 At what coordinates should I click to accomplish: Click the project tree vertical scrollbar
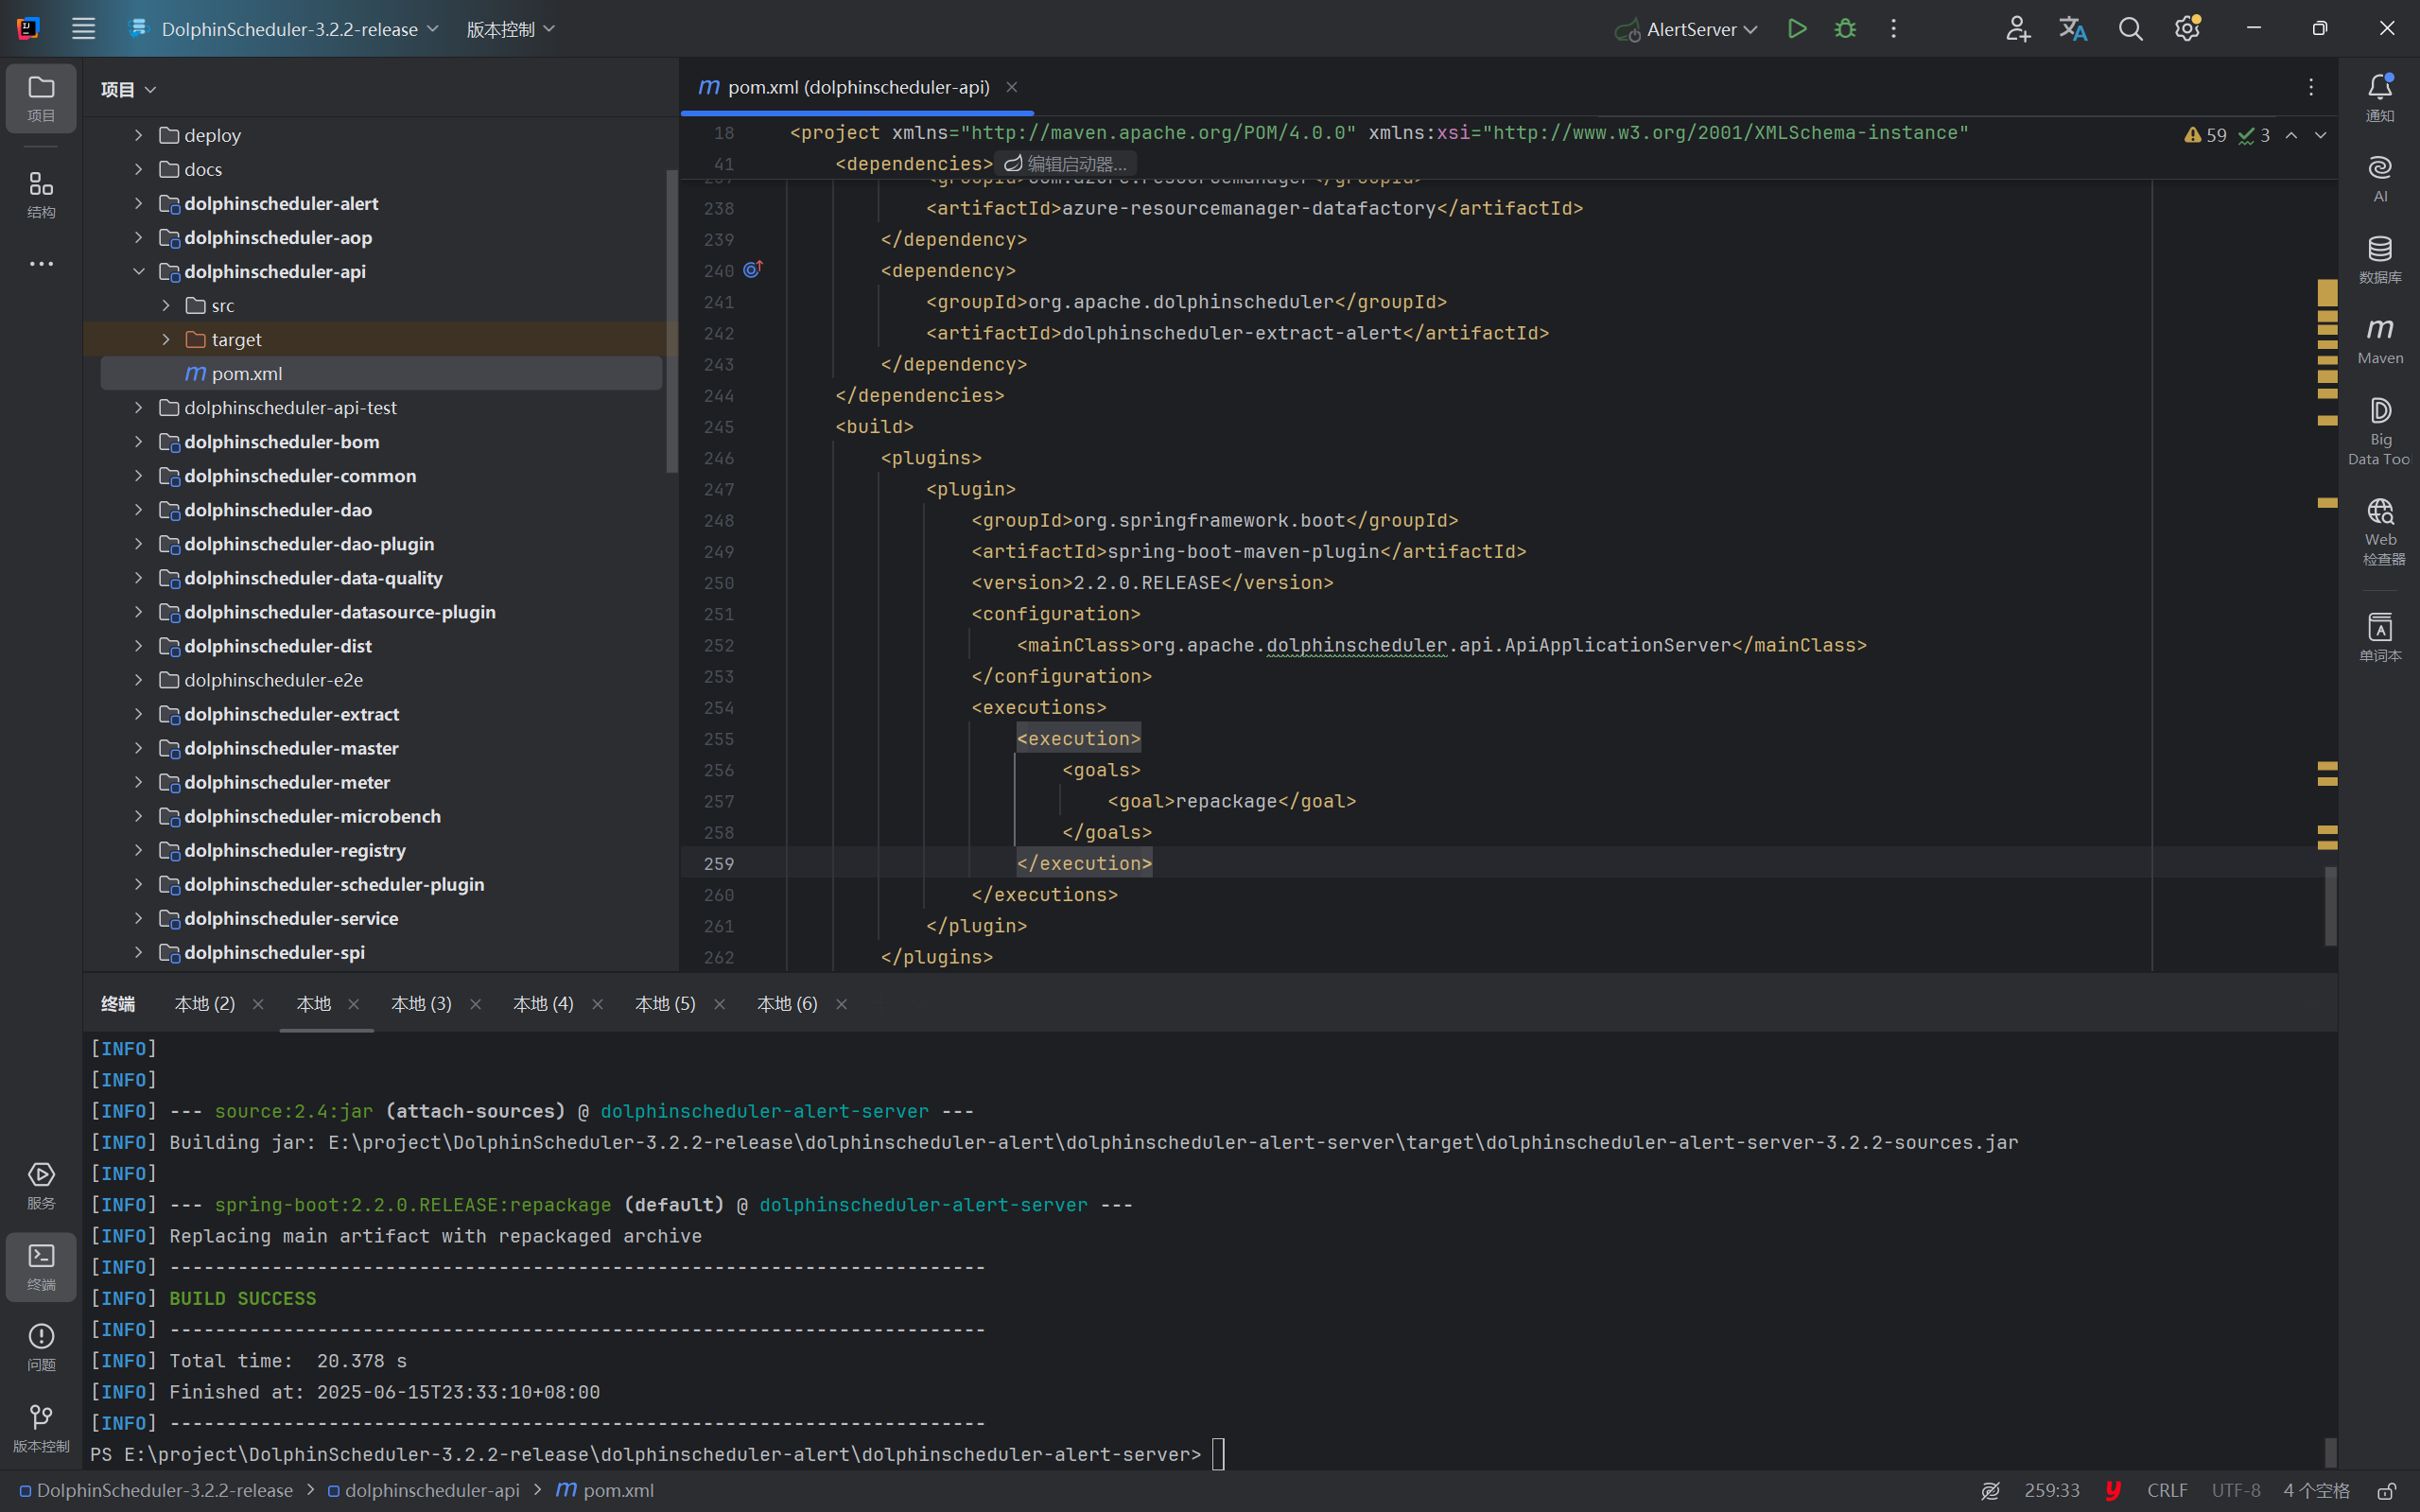point(671,320)
